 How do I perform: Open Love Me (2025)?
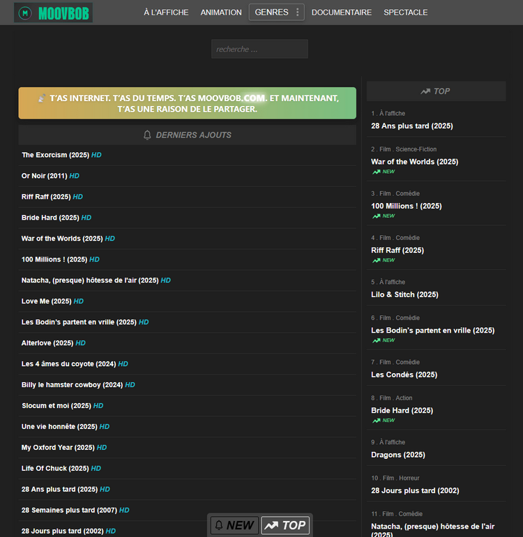(47, 301)
